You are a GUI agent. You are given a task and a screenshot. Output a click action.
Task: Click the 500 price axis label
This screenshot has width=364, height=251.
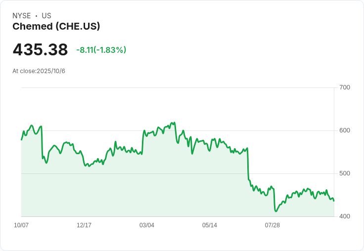click(x=345, y=173)
